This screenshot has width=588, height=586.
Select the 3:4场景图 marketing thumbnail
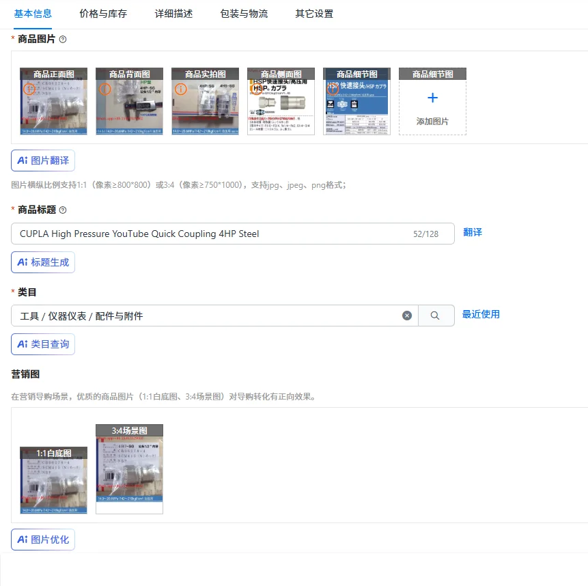pos(129,469)
